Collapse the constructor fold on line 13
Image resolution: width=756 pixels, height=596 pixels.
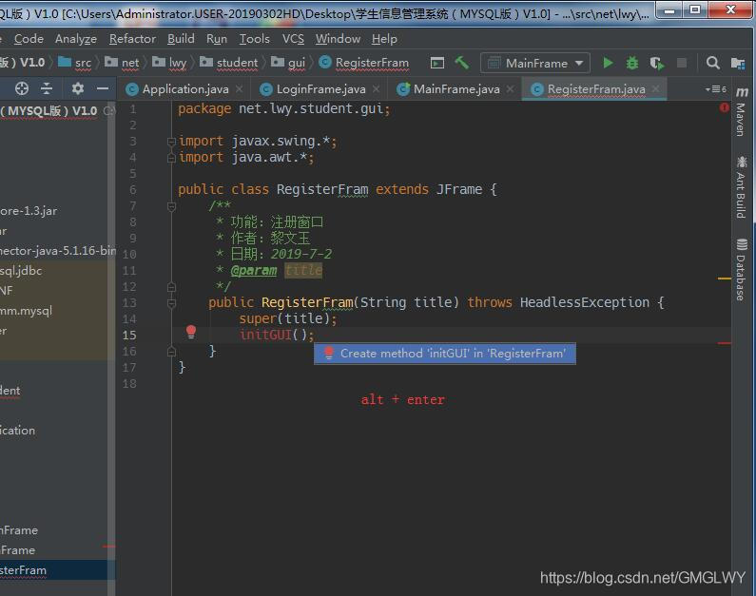(171, 303)
